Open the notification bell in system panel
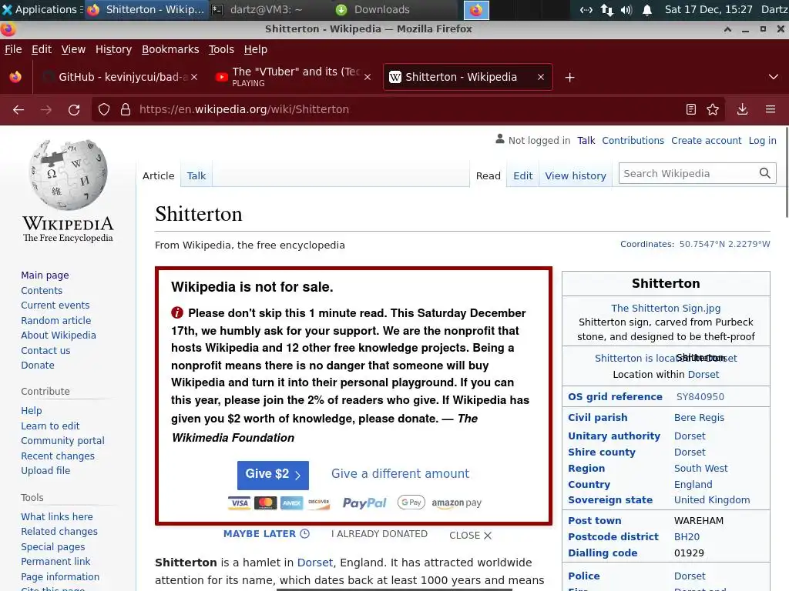Viewport: 789px width, 591px height. 647,9
